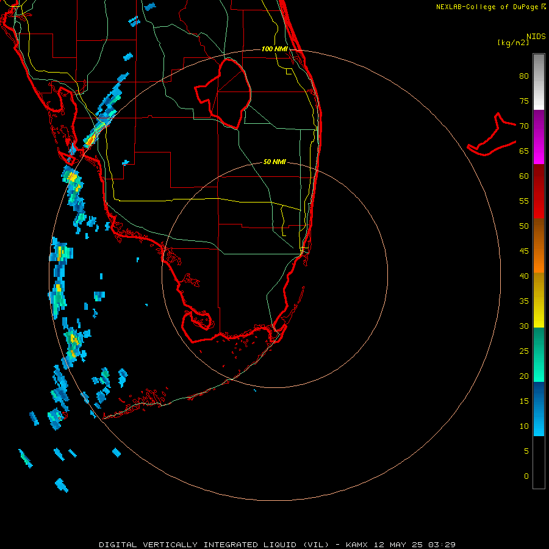
Task: Pick the orange-brown segment of color bar
Action: pyautogui.click(x=539, y=245)
